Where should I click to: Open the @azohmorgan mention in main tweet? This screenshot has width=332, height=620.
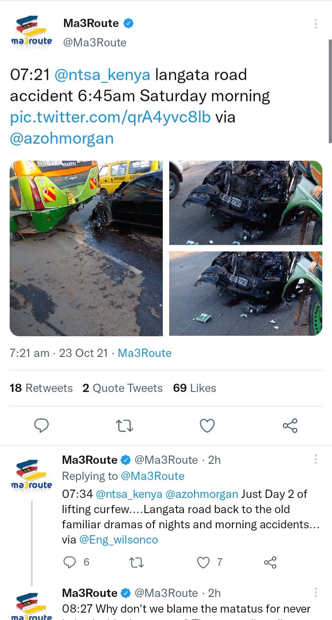point(61,138)
